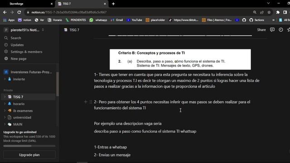
Task: Open the PENDIENTES bookmark
Action: (x=76, y=20)
